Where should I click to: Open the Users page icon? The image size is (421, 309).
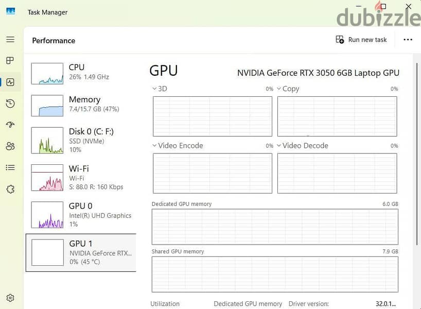click(10, 146)
